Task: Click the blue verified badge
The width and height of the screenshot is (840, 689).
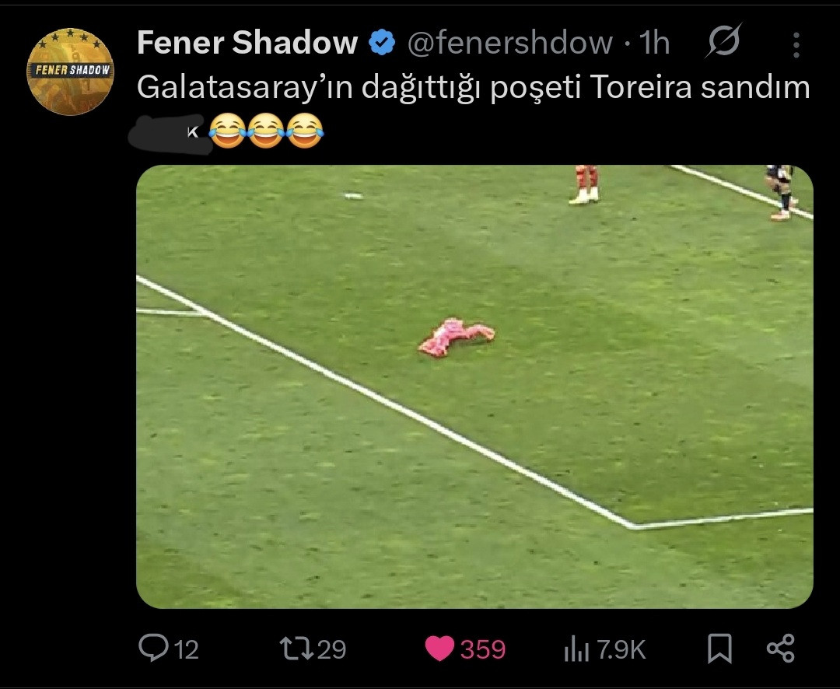Action: 381,44
